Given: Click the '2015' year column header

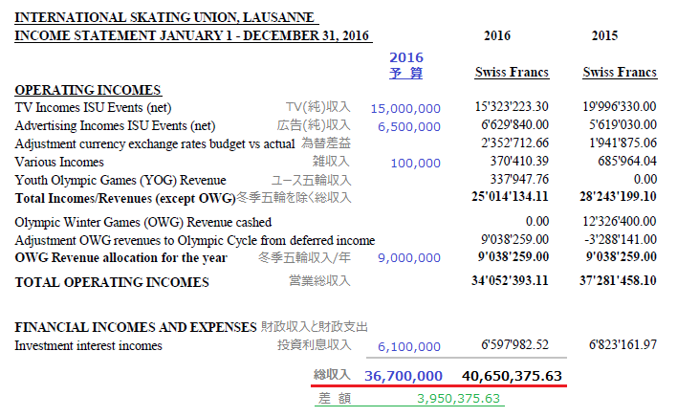Looking at the screenshot, I should [604, 35].
